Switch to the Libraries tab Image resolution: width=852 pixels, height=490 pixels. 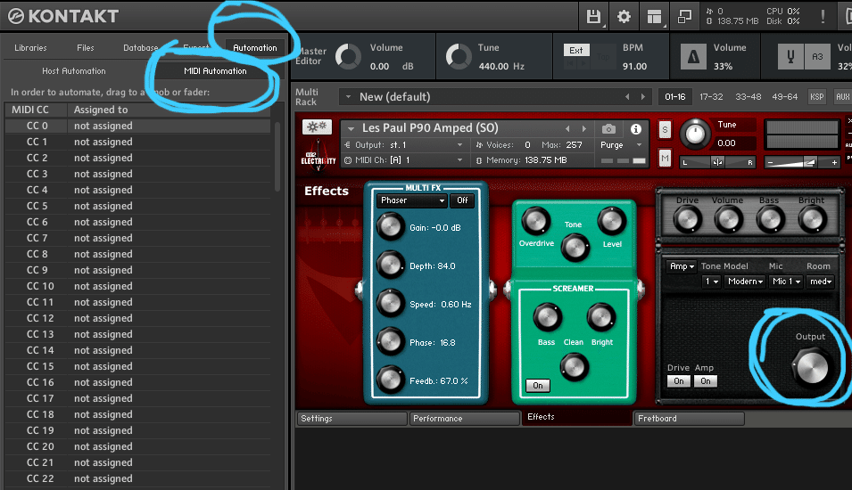[30, 48]
